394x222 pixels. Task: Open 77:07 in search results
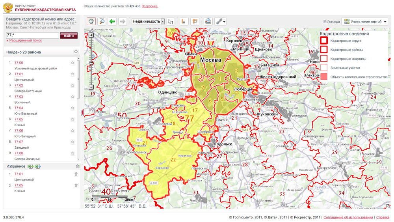tap(19, 142)
